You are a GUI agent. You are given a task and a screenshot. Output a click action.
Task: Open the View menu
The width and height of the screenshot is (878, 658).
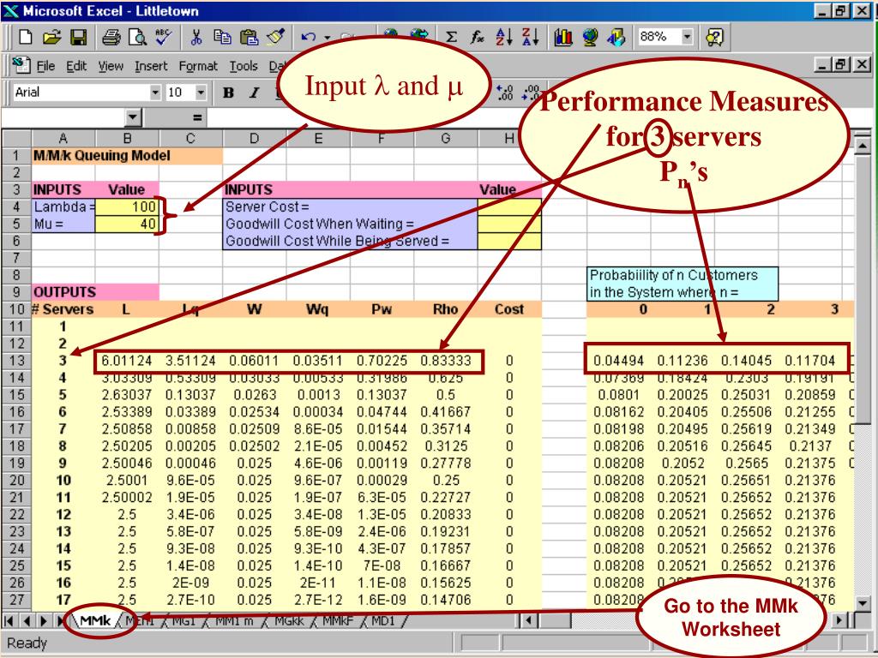[111, 66]
